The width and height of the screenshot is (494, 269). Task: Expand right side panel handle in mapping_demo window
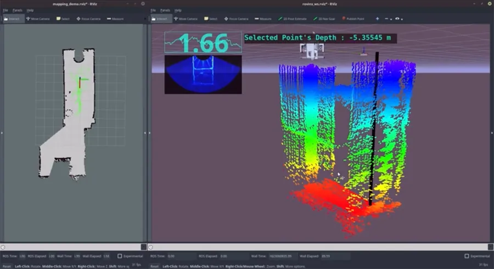tap(145, 133)
